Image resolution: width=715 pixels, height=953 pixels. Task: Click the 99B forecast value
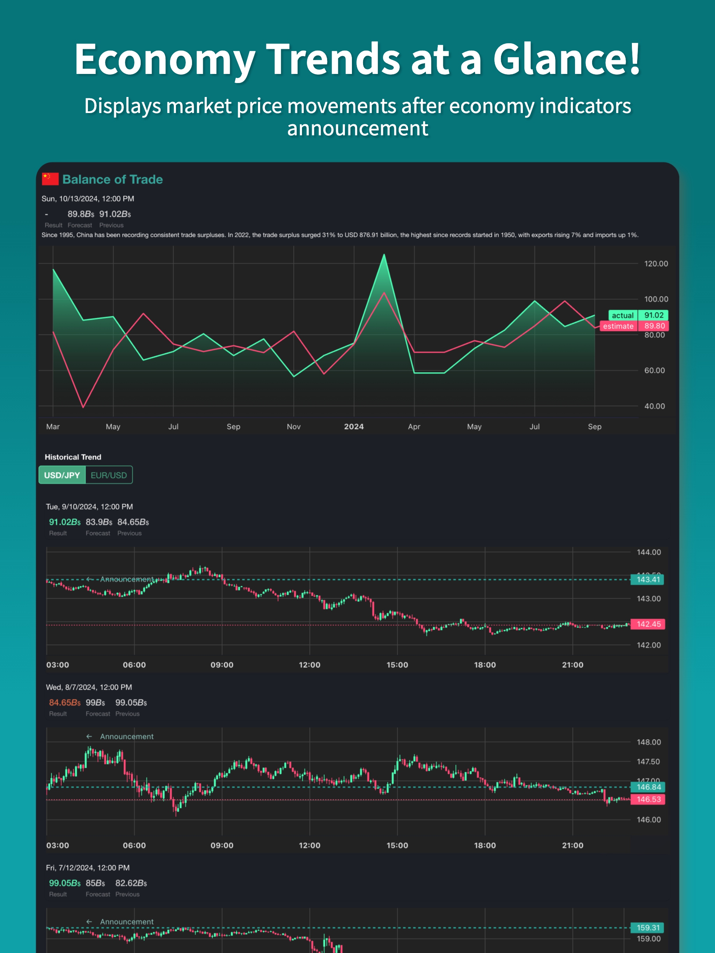(95, 702)
